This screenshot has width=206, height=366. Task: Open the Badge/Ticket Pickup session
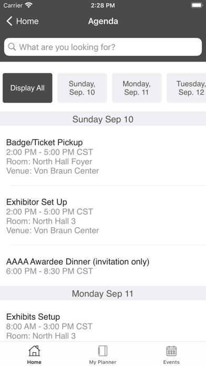(x=103, y=156)
